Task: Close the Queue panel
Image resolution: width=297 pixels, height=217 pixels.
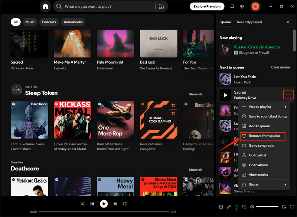Action: pyautogui.click(x=288, y=22)
